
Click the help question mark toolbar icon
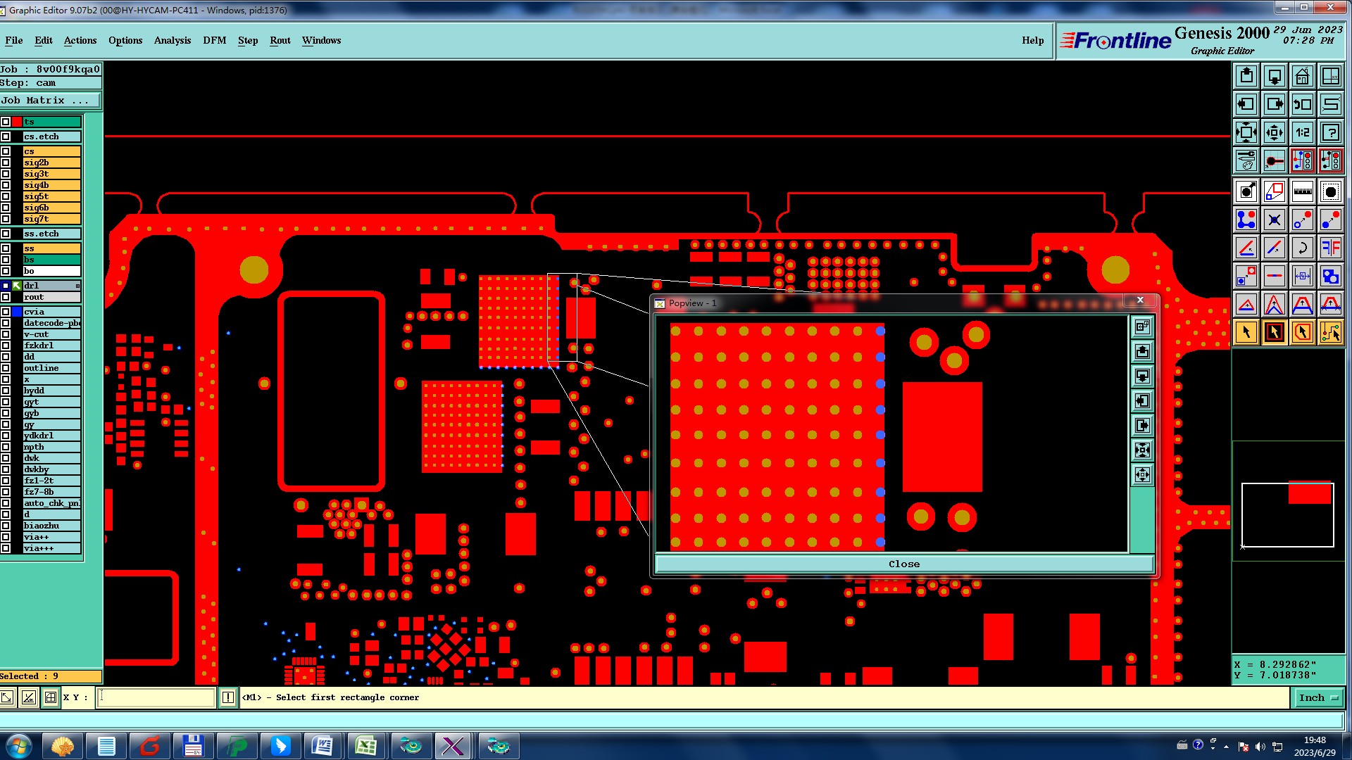(1330, 132)
